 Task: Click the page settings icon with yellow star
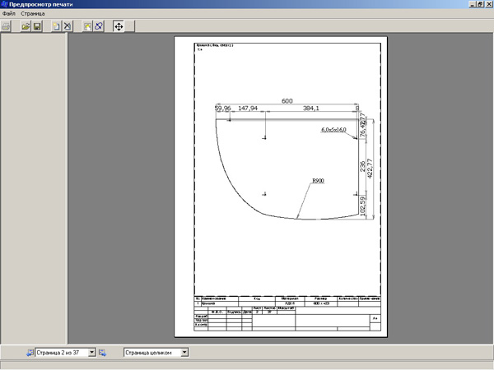pos(87,26)
